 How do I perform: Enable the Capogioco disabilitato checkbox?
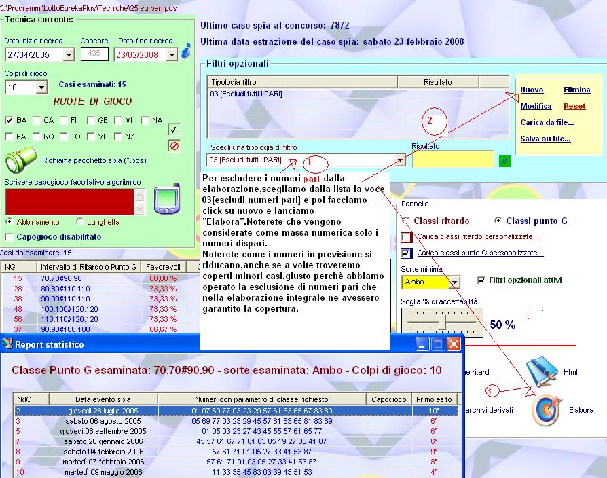pos(10,237)
